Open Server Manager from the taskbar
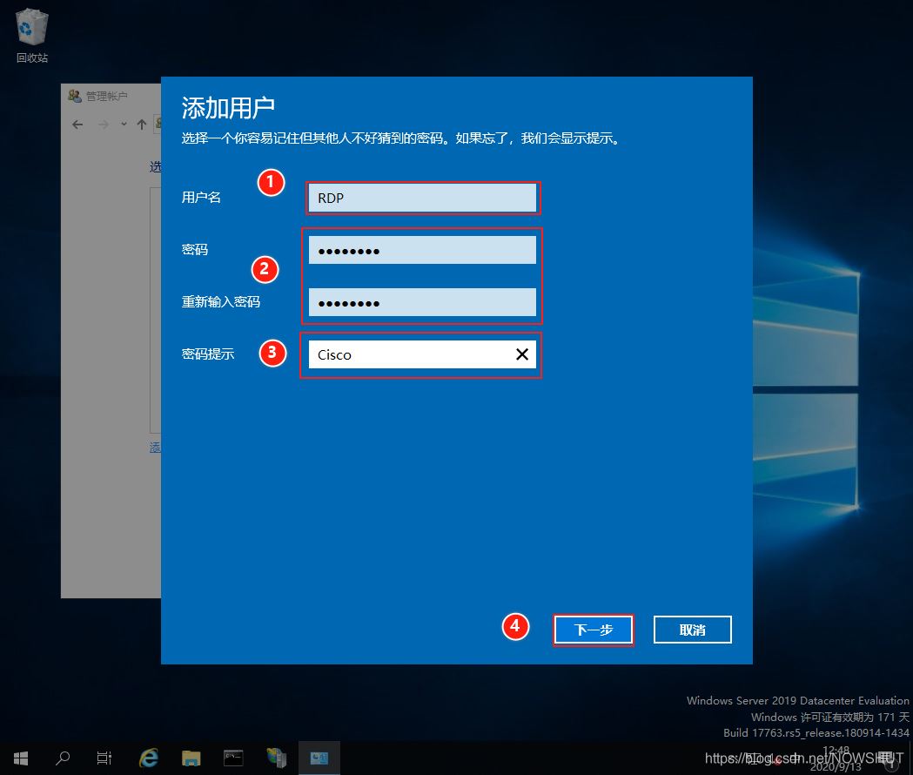 point(277,758)
